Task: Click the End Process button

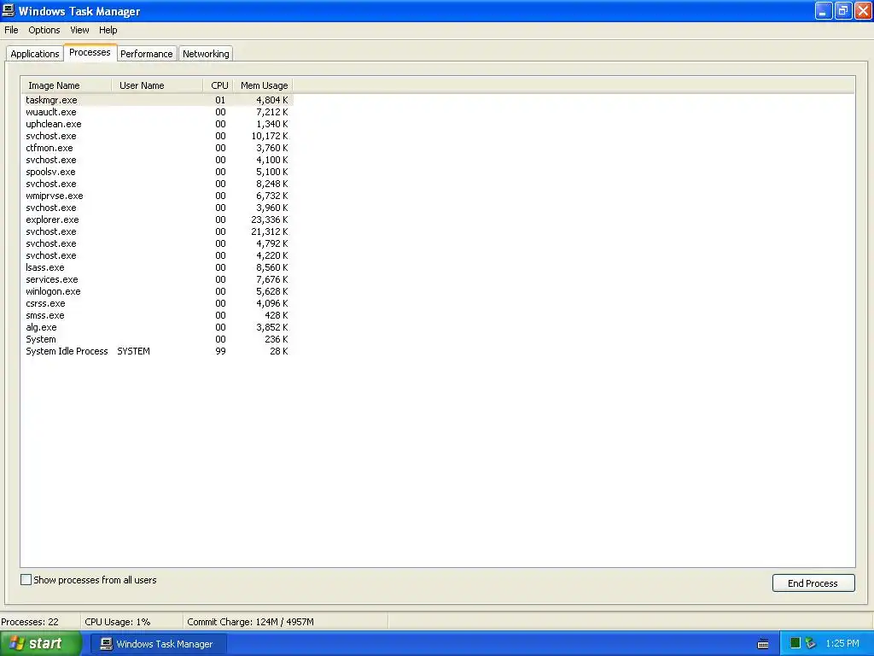Action: click(x=813, y=583)
